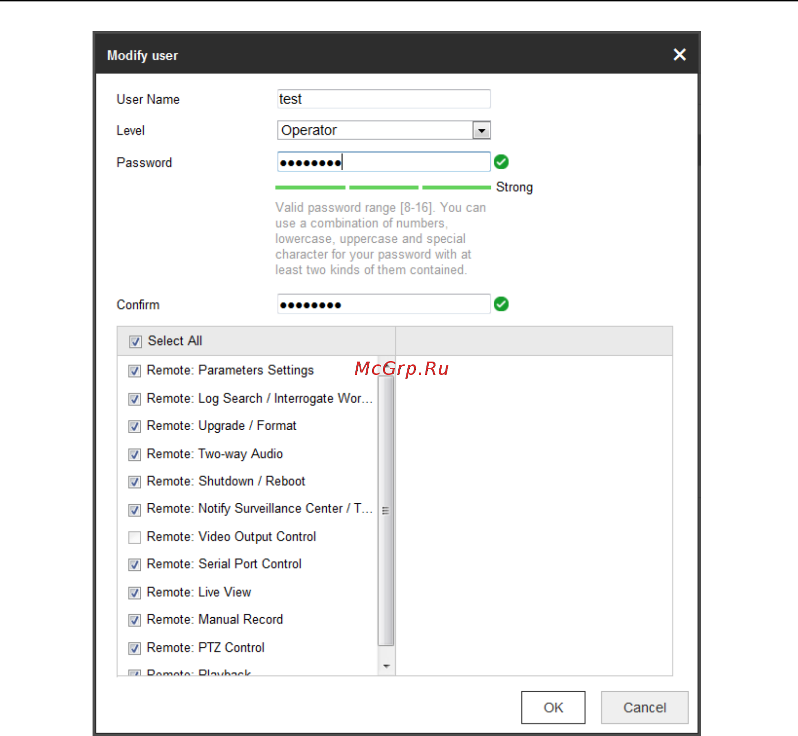Uncheck Remote: Manual Record permission
The image size is (798, 736).
click(135, 620)
